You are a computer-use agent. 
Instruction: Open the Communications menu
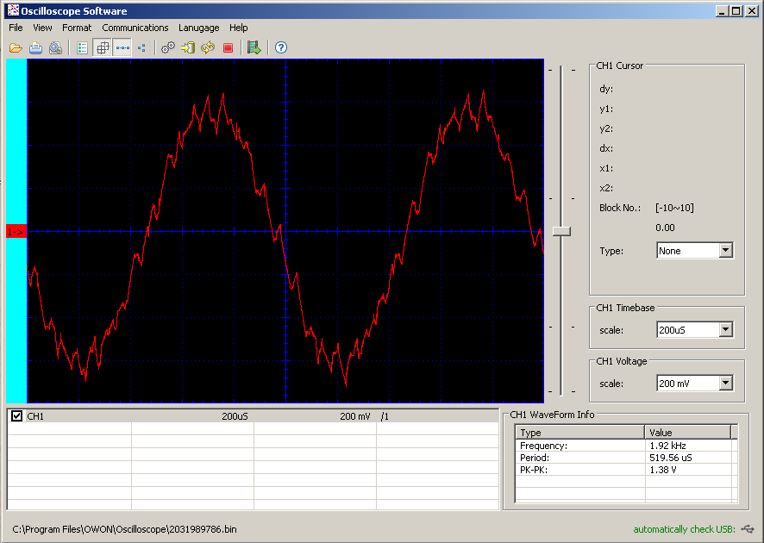(x=135, y=28)
